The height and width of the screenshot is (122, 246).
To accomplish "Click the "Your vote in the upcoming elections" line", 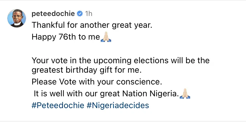I will point(120,61).
